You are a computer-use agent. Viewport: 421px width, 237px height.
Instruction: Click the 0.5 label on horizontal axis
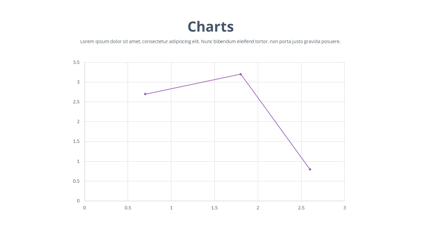click(x=128, y=208)
